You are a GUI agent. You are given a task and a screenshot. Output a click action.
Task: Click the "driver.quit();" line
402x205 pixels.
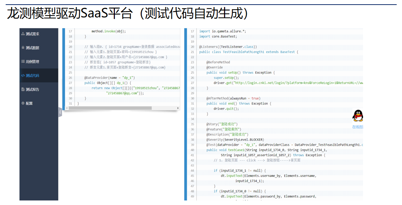(226, 109)
